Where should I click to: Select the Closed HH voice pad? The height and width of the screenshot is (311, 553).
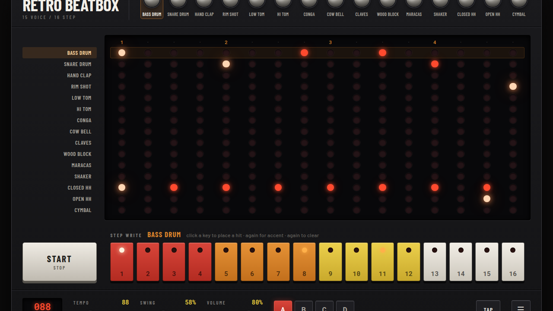coord(467,9)
